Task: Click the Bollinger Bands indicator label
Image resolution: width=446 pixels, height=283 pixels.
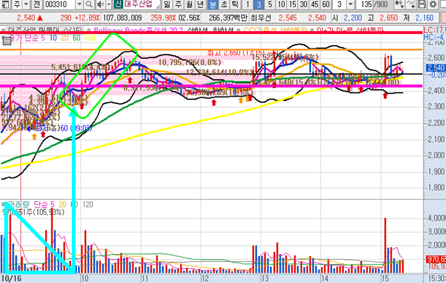Action: click(x=138, y=30)
